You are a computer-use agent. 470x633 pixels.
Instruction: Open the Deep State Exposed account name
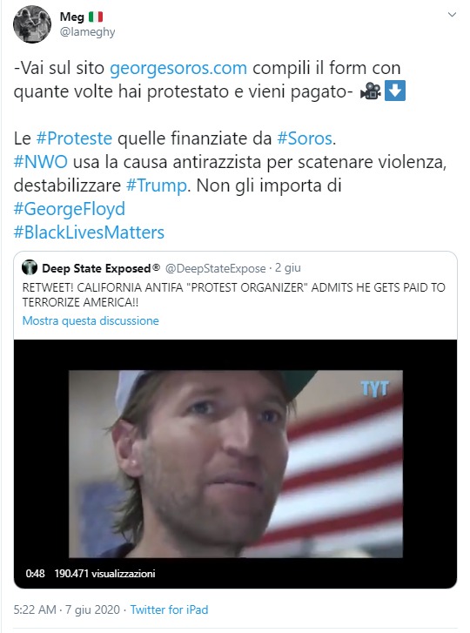(x=101, y=268)
